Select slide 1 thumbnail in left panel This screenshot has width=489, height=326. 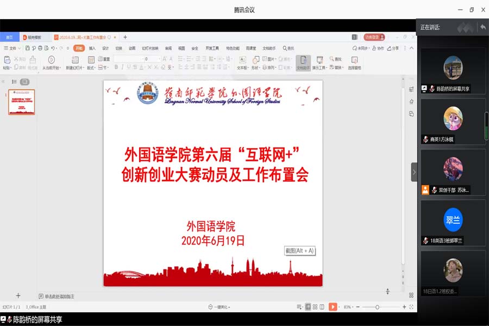coord(22,102)
